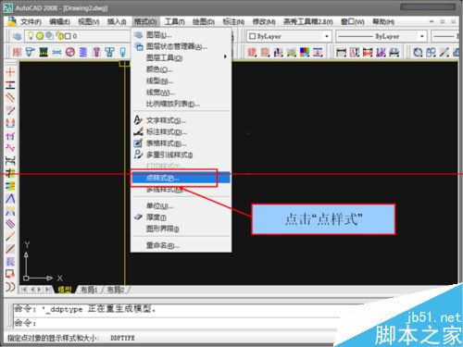Image resolution: width=463 pixels, height=347 pixels.
Task: Select 图形界限 menu entry
Action: coord(181,229)
